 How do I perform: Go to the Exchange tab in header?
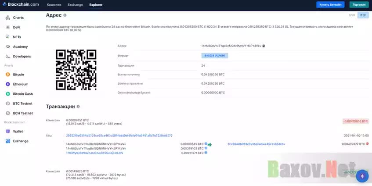[x=75, y=4]
